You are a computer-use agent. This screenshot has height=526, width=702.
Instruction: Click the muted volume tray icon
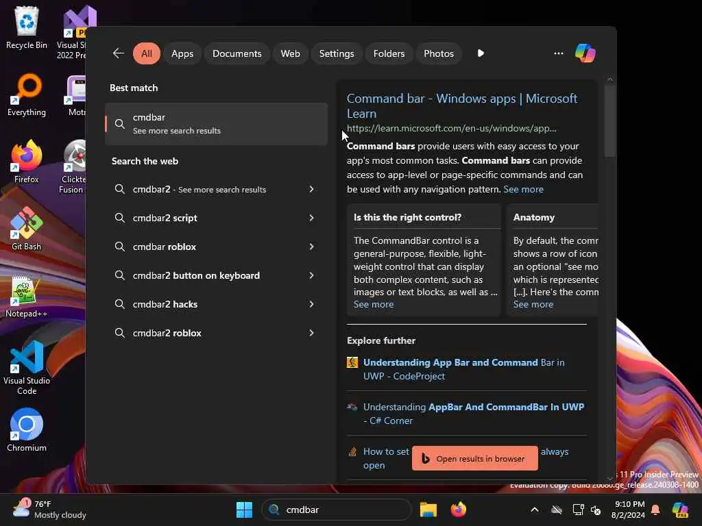tap(596, 510)
